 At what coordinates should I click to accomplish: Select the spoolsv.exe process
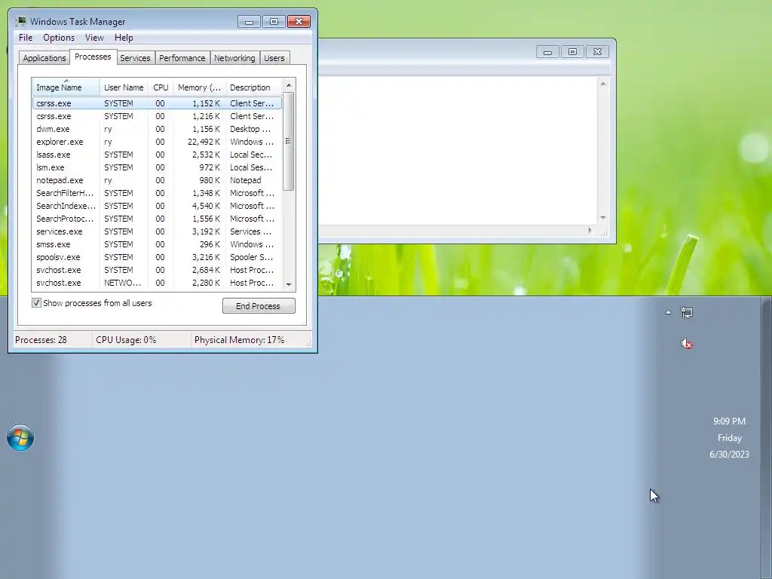[x=157, y=257]
